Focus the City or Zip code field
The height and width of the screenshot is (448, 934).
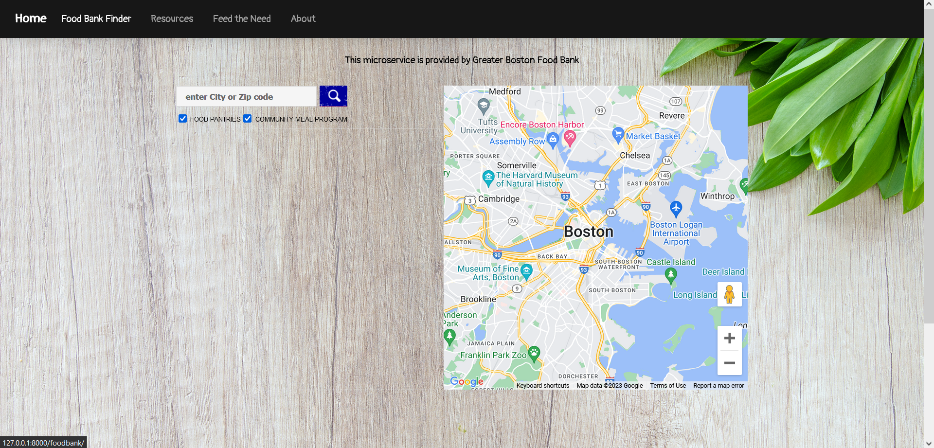247,96
